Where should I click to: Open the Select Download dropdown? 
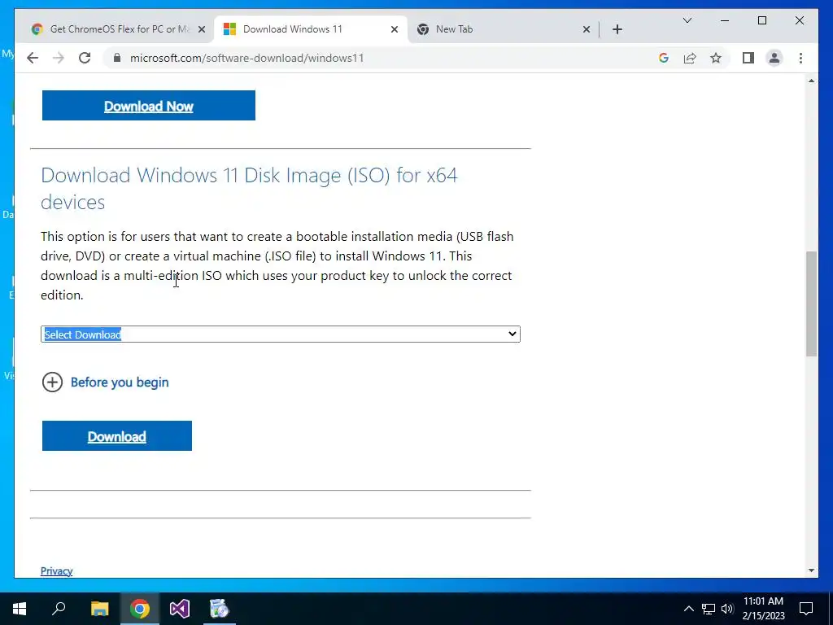click(x=281, y=334)
